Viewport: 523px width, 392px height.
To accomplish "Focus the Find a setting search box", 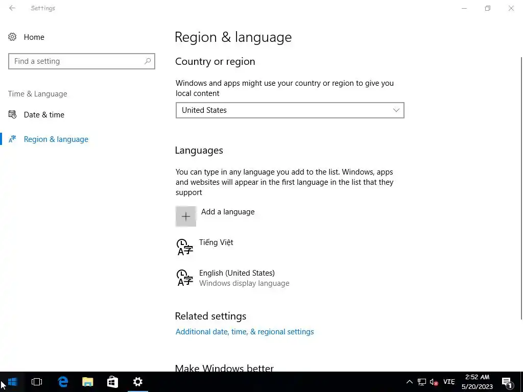I will (x=82, y=61).
